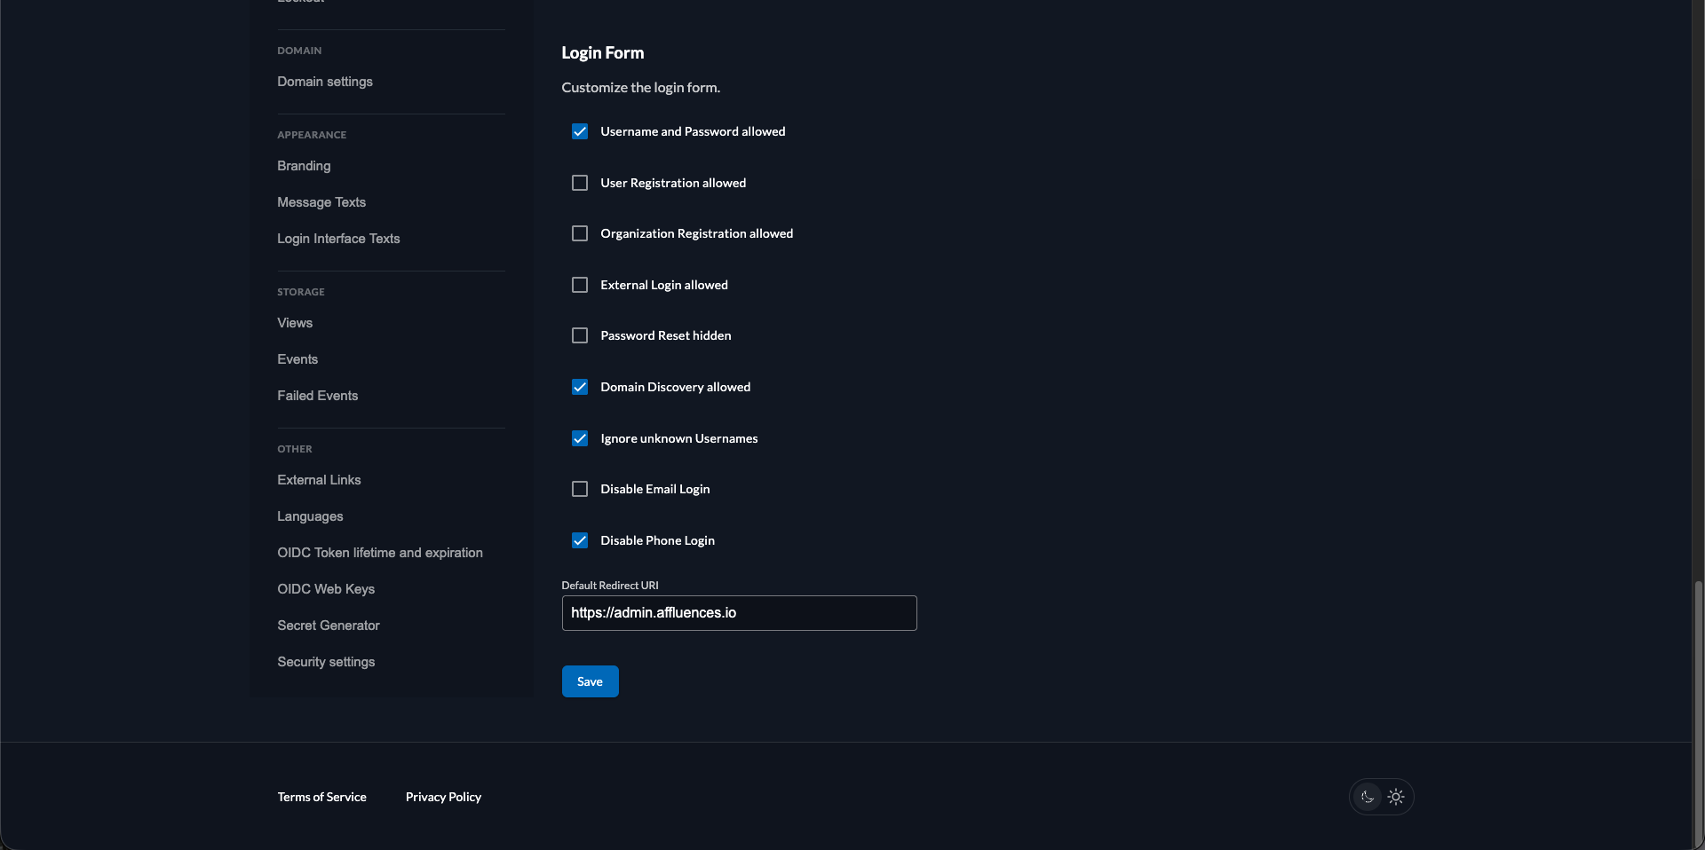
Task: Enable User Registration allowed
Action: [579, 182]
